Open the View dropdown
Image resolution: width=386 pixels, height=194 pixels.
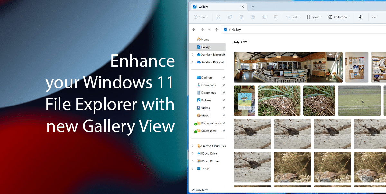coord(314,17)
